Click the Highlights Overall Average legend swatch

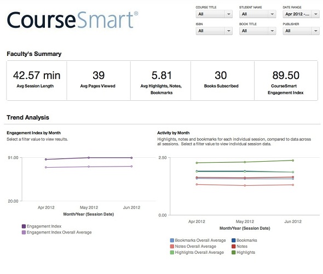point(172,252)
